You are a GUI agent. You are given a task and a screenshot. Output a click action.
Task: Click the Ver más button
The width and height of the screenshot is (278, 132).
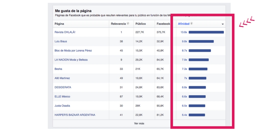[x=139, y=123]
